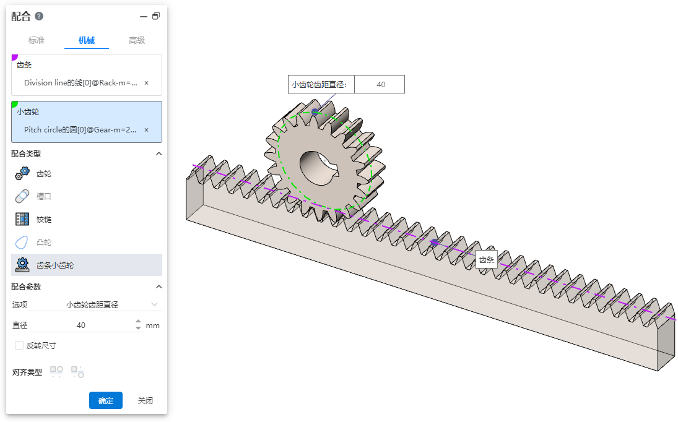Click the 关闭 button
This screenshot has height=422, width=678.
145,400
